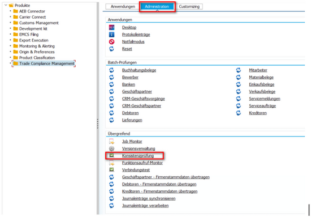Screen dimensions: 311x217
Task: Open the Desktop link
Action: pos(129,27)
